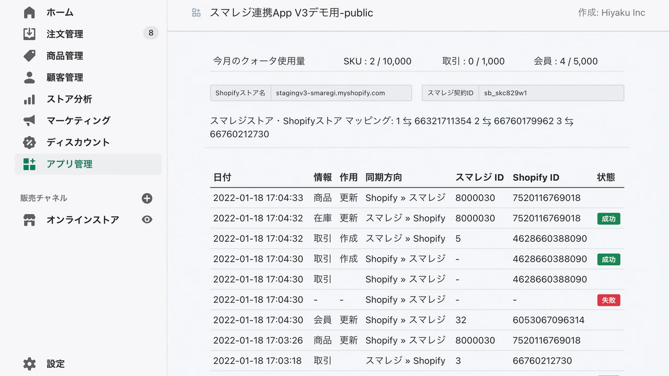Click 会員 : 4 / 5,000 quota text
669x376 pixels.
(566, 61)
